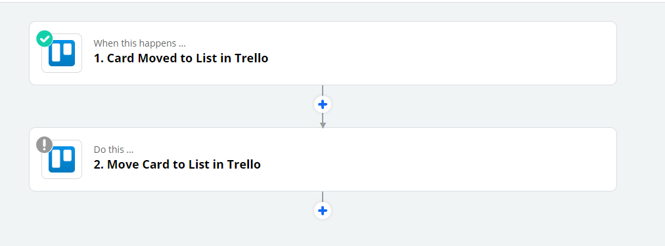The image size is (665, 246).
Task: Click the green checkmark badge on the trigger step
Action: tap(44, 39)
